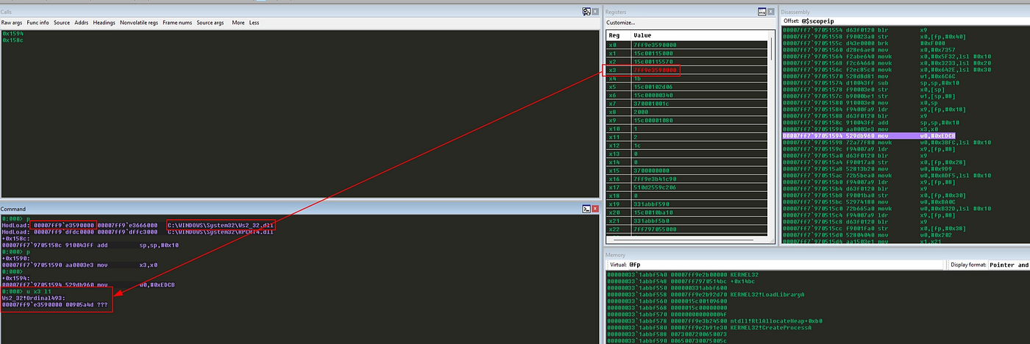Image resolution: width=1030 pixels, height=344 pixels.
Task: Toggle Headings in Calls toolbar
Action: (104, 23)
